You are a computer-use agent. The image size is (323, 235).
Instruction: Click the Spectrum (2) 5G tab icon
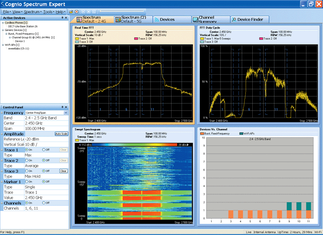pyautogui.click(x=118, y=20)
